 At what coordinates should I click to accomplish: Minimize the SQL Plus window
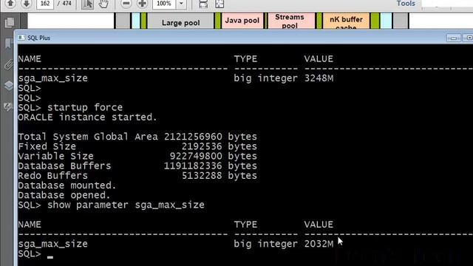(453, 38)
